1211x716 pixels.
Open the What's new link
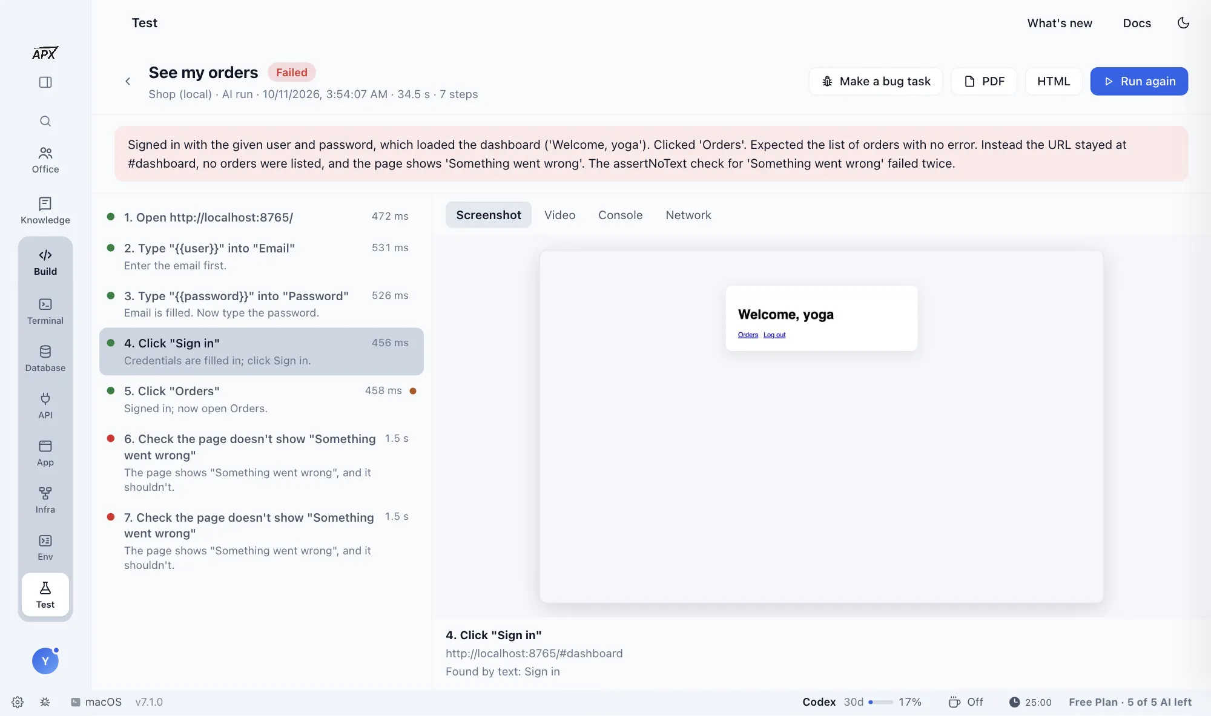(1060, 23)
